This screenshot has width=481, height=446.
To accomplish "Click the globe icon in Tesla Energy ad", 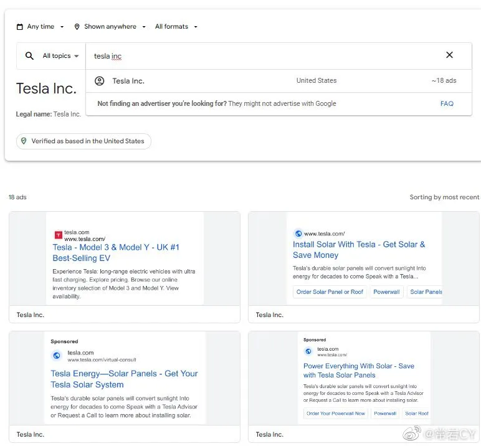I will pyautogui.click(x=57, y=356).
